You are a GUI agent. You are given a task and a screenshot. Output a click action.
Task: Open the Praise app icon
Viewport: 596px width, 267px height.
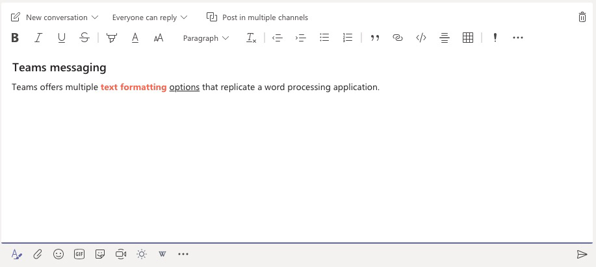[x=142, y=254]
